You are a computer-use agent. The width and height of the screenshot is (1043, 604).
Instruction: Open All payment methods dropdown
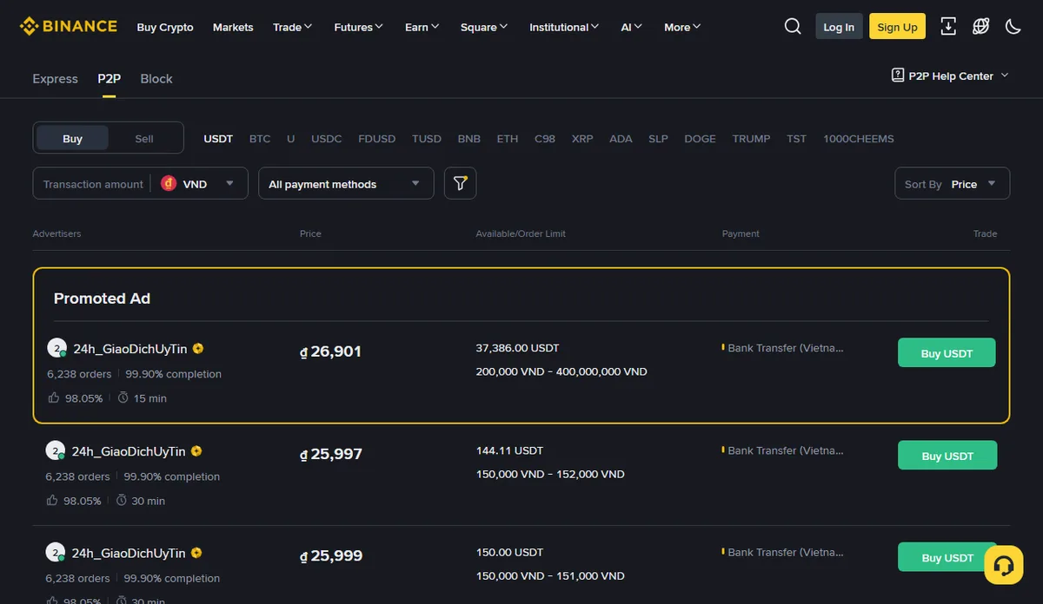(x=346, y=183)
